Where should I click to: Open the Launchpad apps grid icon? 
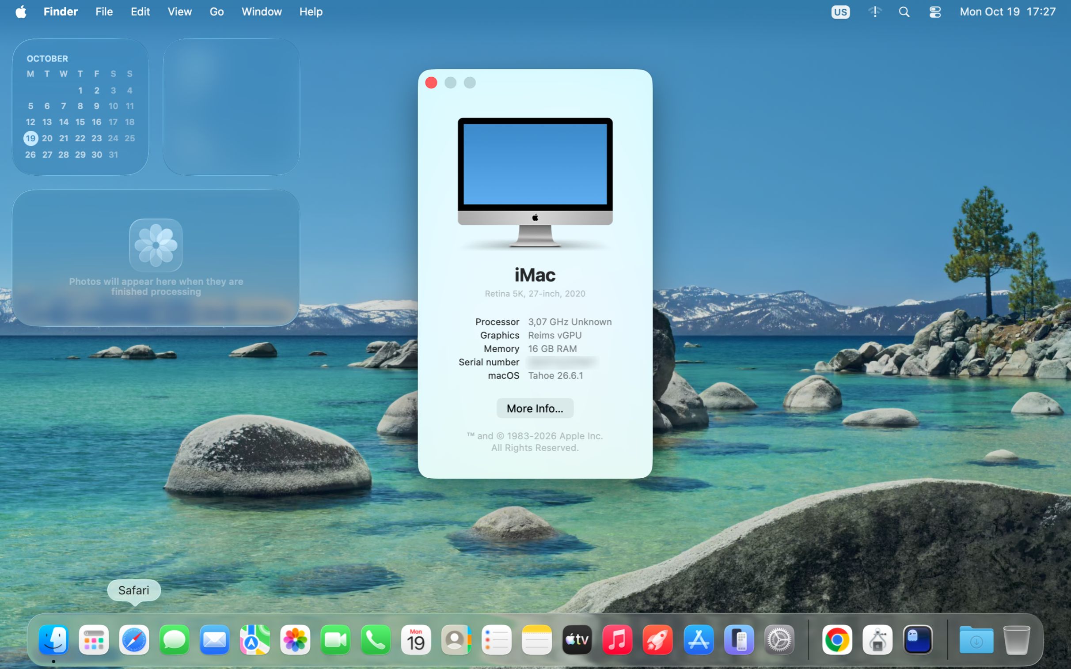94,639
